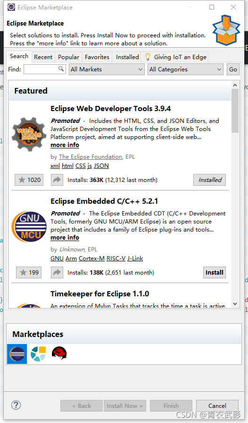Click the GNU MCU logo thumbnail
The width and height of the screenshot is (248, 423).
(30, 226)
